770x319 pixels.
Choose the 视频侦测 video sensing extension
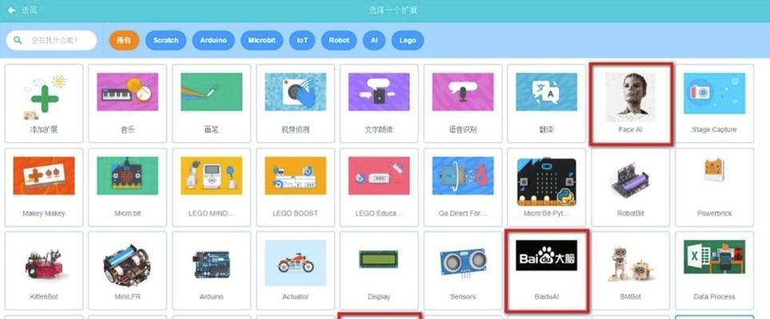295,104
